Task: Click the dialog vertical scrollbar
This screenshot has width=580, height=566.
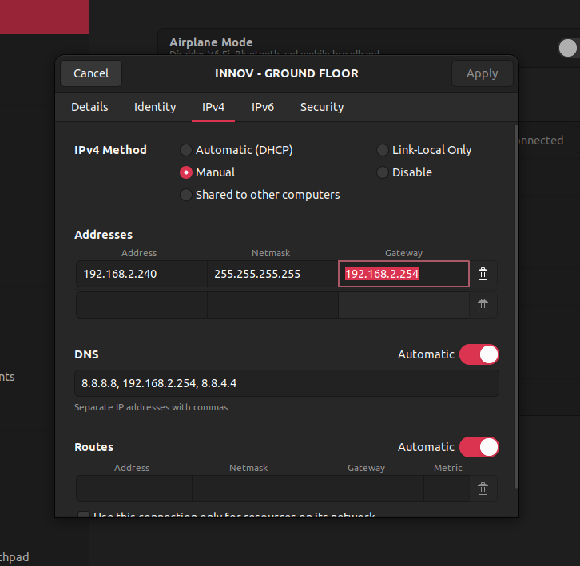Action: [516, 307]
